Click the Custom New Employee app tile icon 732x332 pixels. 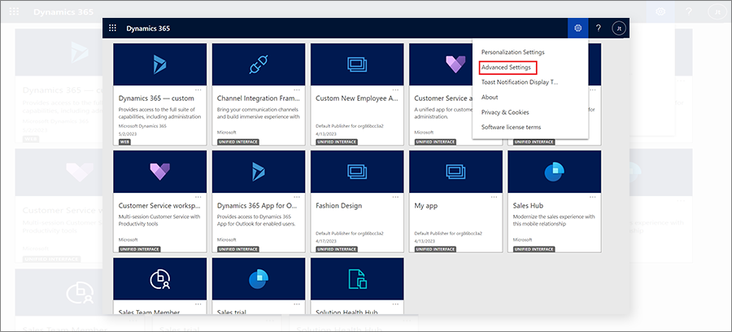pyautogui.click(x=357, y=64)
